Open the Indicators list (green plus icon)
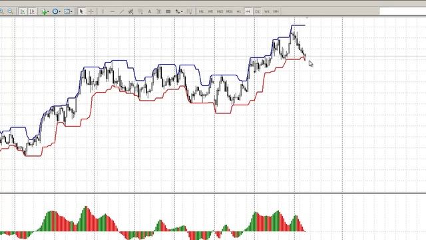This screenshot has height=240, width=426. pyautogui.click(x=45, y=11)
